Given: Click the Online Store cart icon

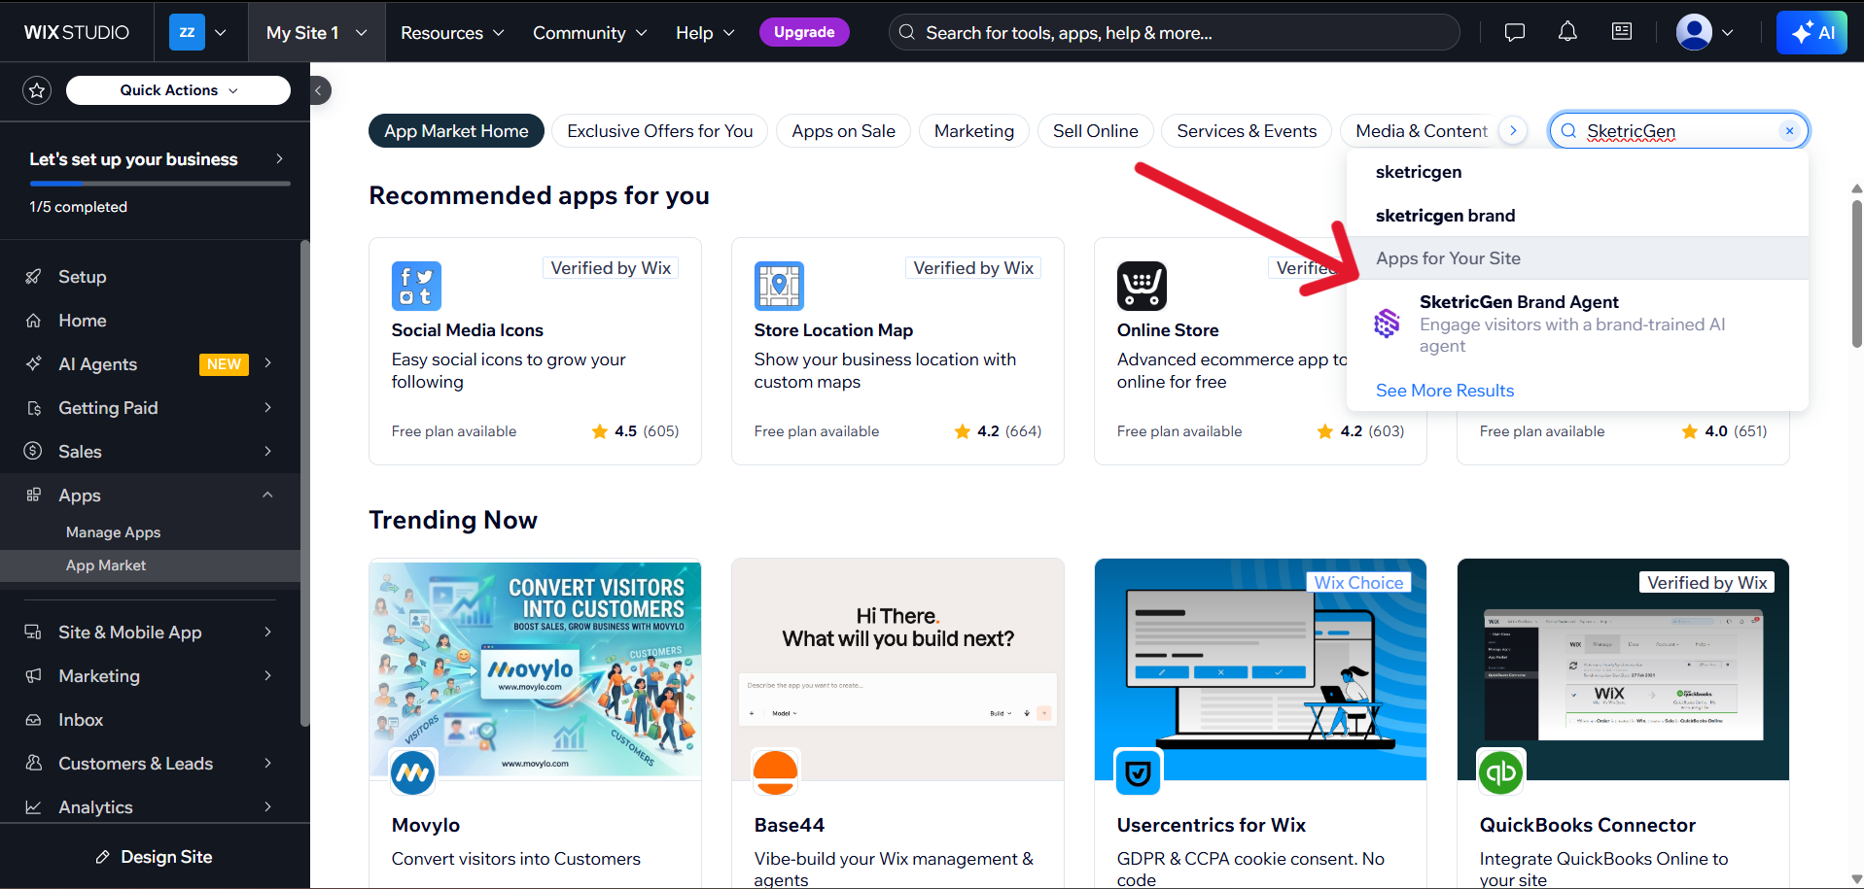Looking at the screenshot, I should pos(1142,286).
